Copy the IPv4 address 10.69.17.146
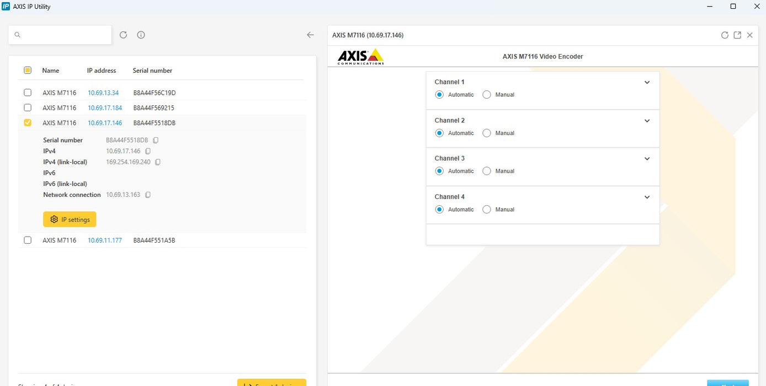766x386 pixels. (148, 151)
